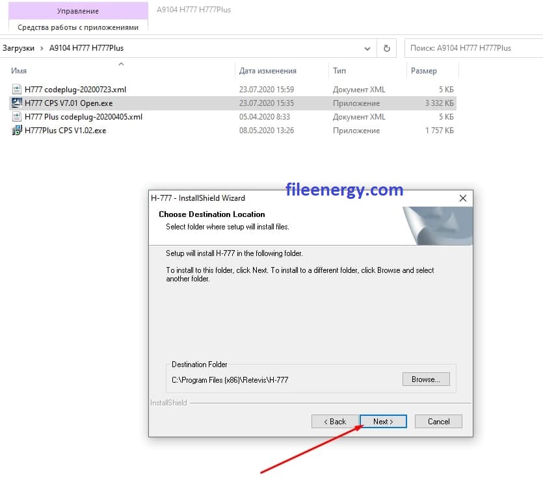Close the InstallShield Wizard dialog

(462, 198)
